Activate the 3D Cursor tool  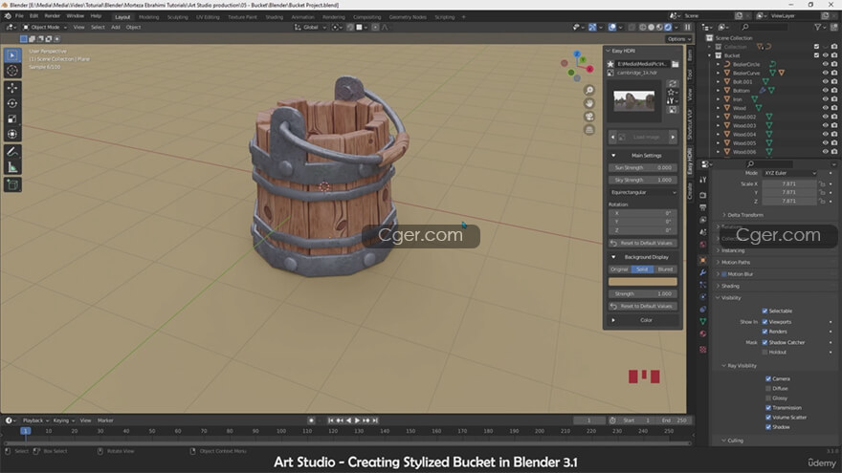tap(12, 71)
